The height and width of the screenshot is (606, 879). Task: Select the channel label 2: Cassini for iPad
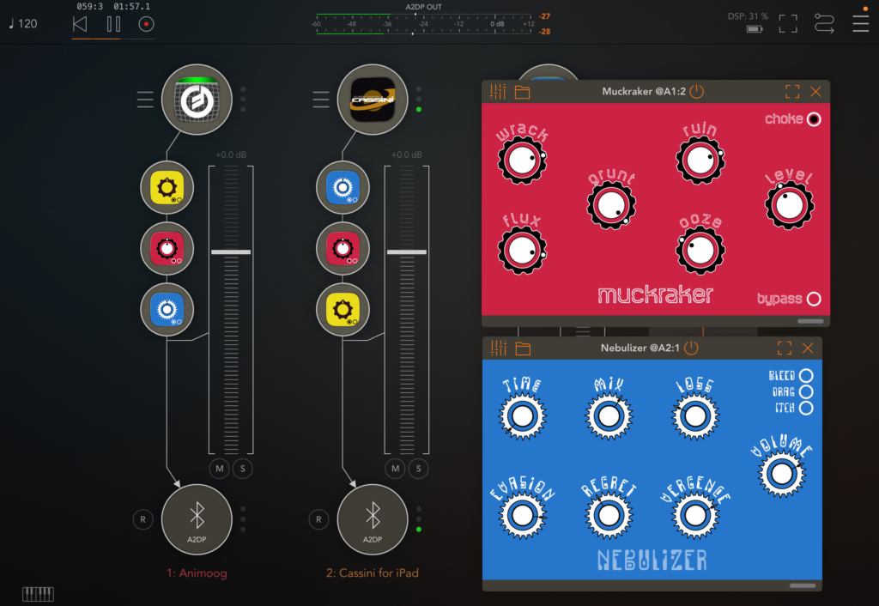coord(373,573)
